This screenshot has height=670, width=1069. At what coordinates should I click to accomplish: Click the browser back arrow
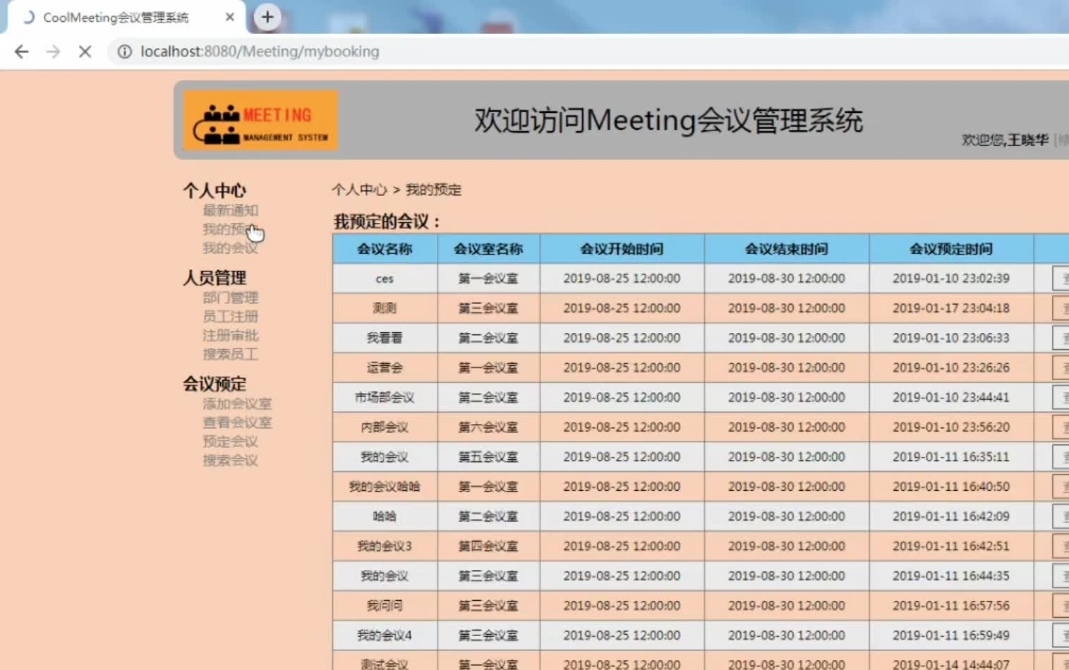(22, 51)
